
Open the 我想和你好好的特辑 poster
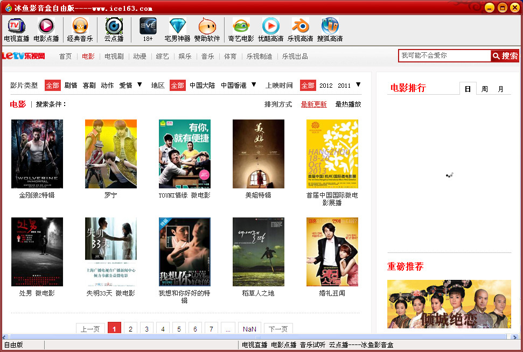pos(185,252)
